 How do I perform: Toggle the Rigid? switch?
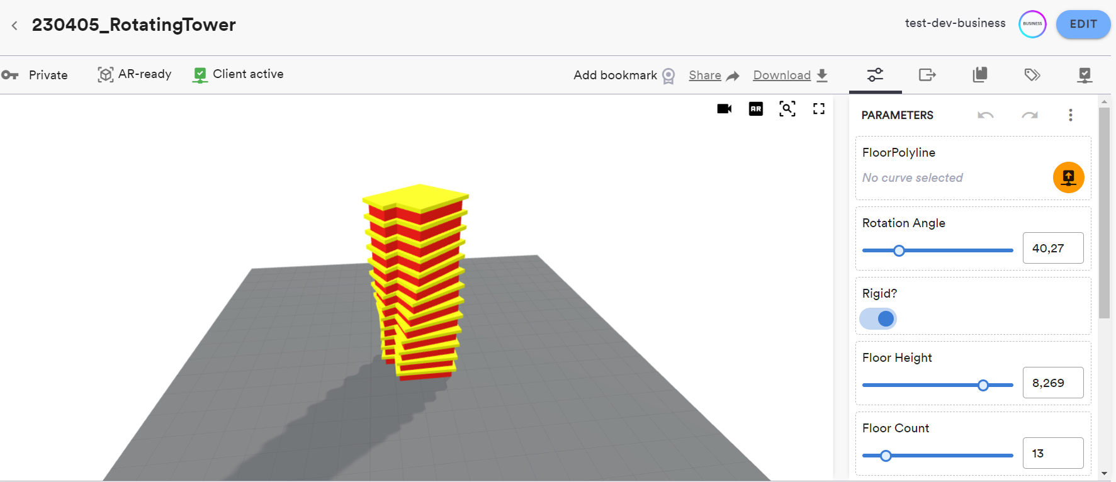(x=878, y=319)
